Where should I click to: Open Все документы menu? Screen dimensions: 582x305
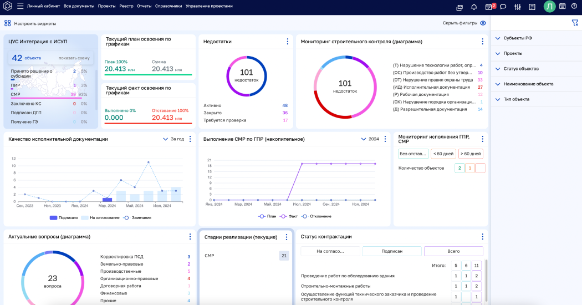pos(79,6)
